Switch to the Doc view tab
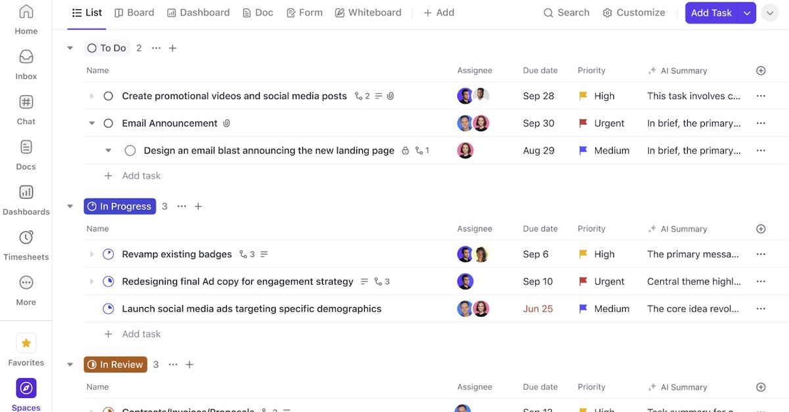The height and width of the screenshot is (412, 789). (x=258, y=12)
